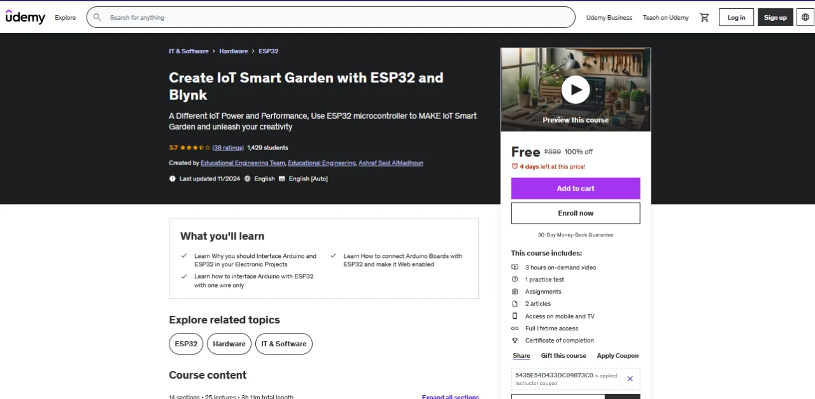Click the mobile access phone icon
The width and height of the screenshot is (815, 399).
click(x=515, y=316)
